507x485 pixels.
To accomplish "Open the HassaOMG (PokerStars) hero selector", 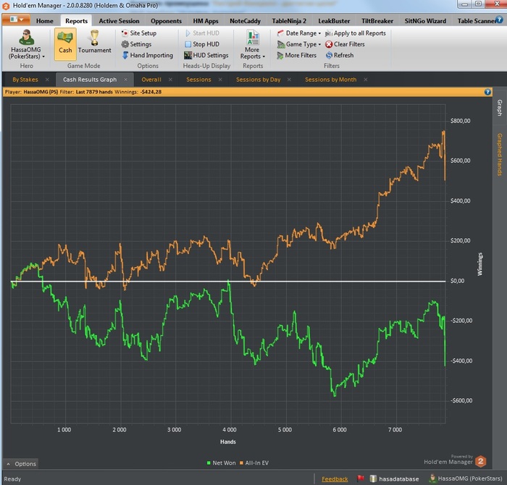I will 26,45.
